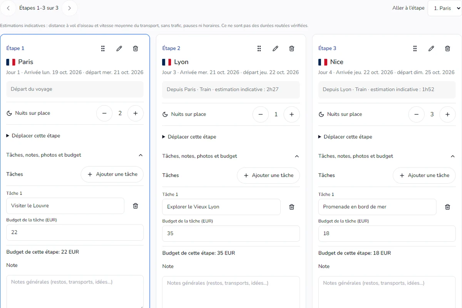This screenshot has height=308, width=462.
Task: Click 'Budget de cette étape: 22 EUR' text
Action: [x=43, y=252]
